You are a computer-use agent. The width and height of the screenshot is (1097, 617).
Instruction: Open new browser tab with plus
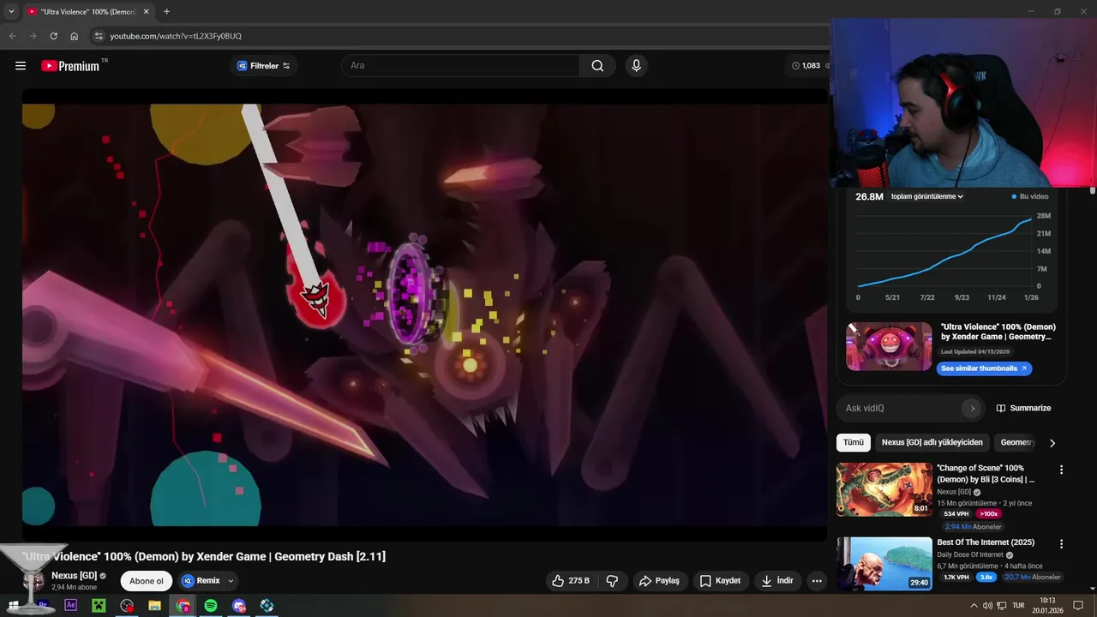(166, 12)
